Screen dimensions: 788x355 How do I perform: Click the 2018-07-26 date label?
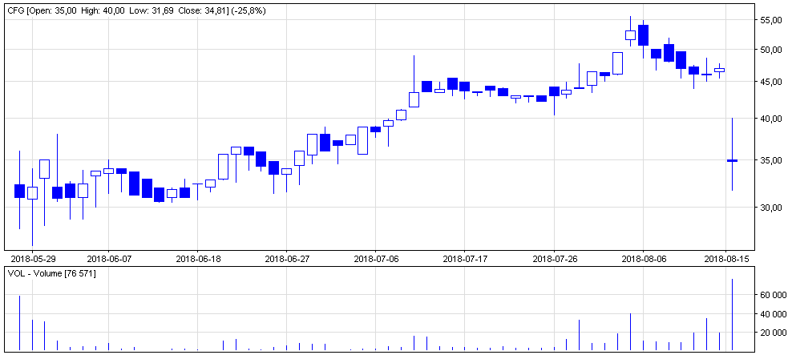[x=553, y=259]
